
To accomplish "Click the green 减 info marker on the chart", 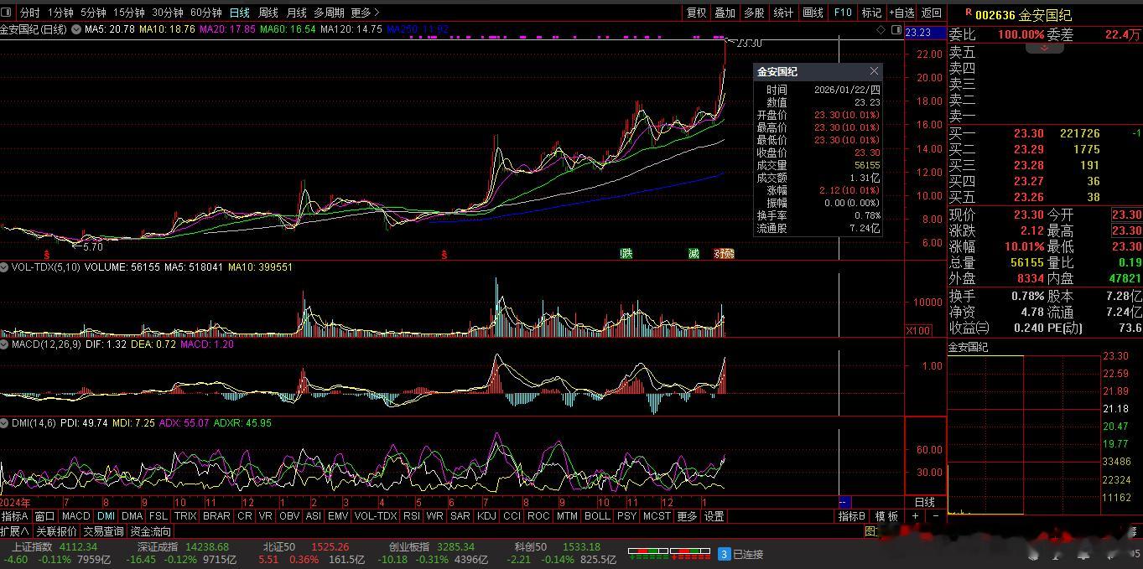I will (694, 253).
